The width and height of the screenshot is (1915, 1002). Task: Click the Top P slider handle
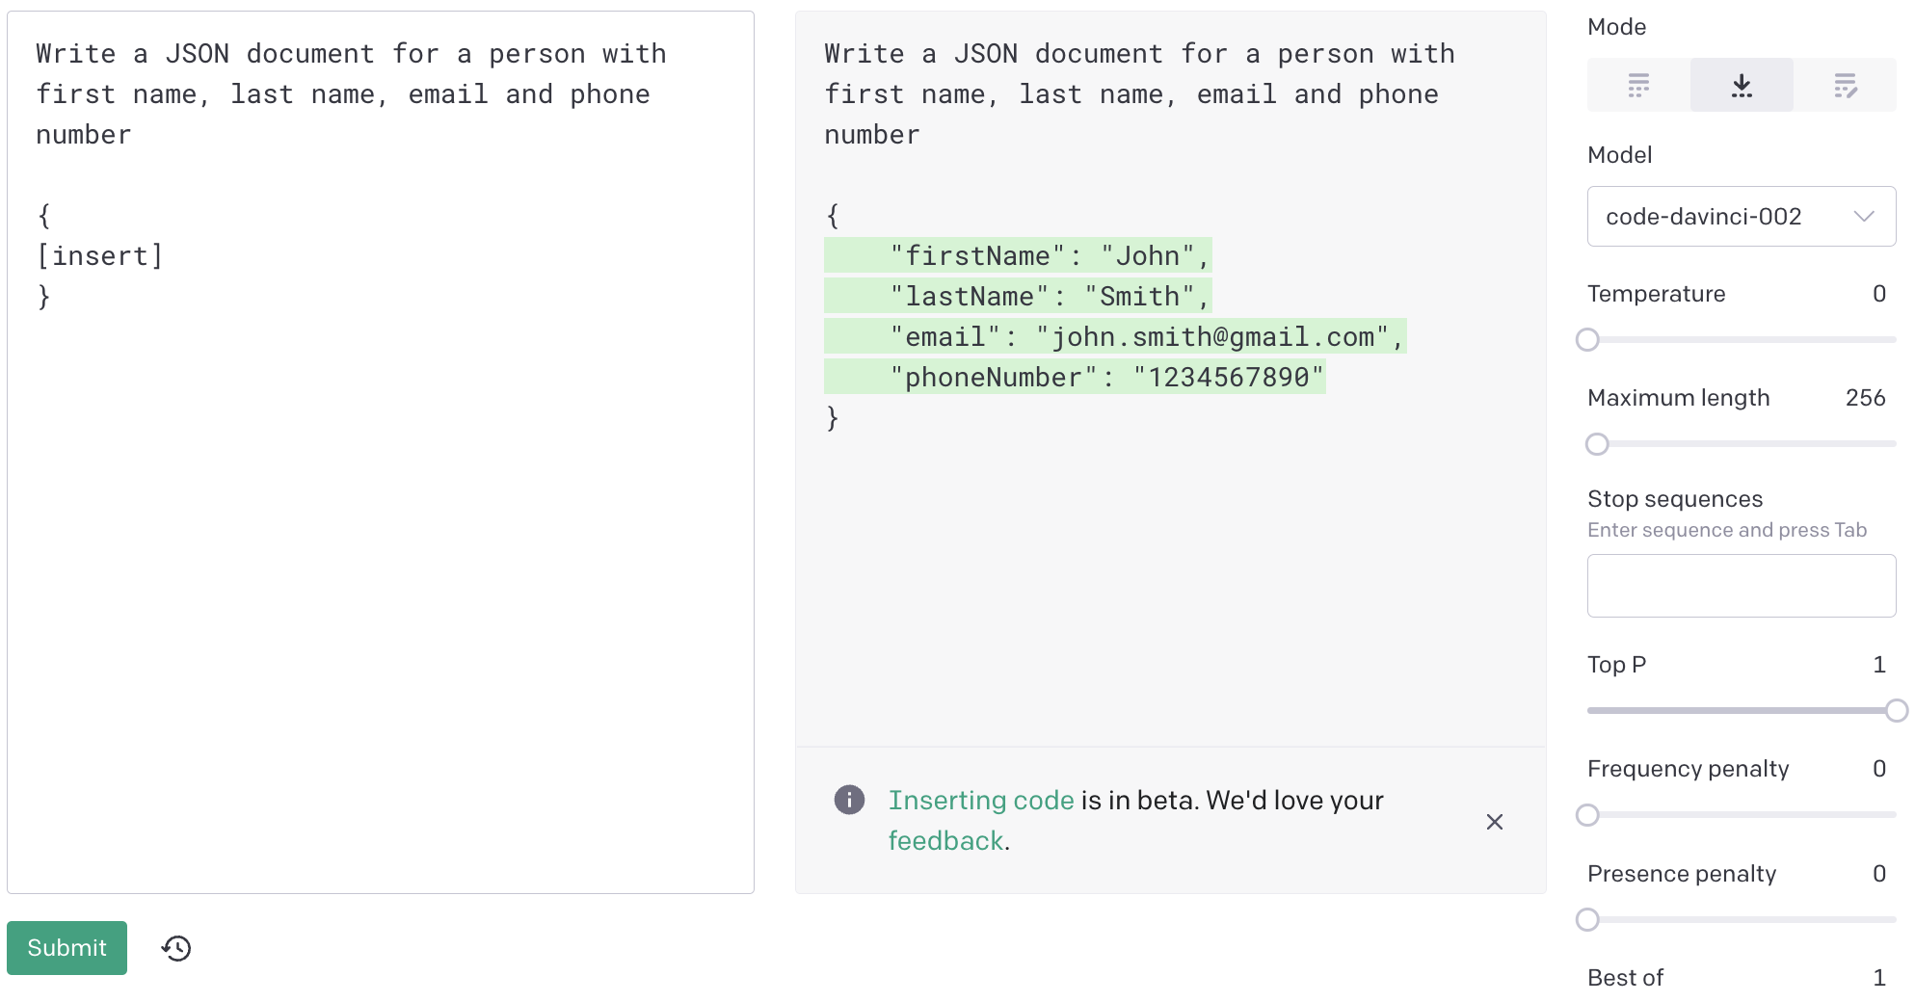[x=1896, y=711]
